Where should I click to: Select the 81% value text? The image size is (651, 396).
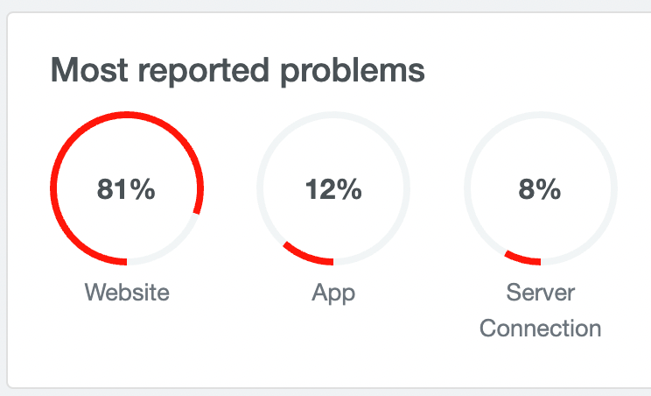126,189
